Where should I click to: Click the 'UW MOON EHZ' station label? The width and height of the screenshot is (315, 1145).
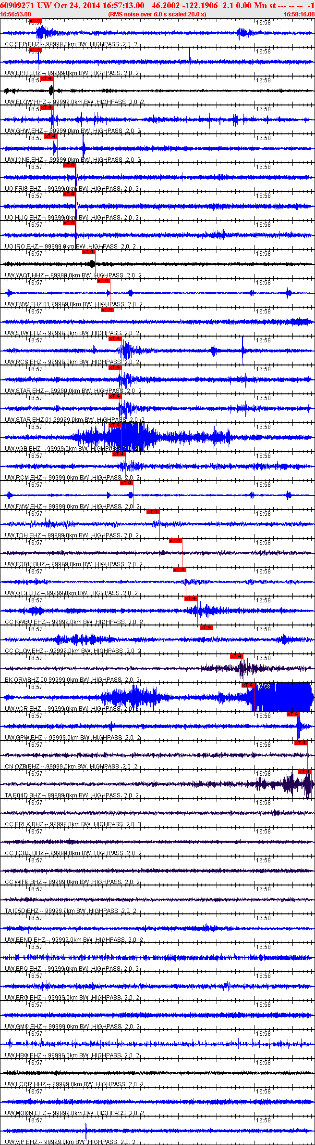(x=26, y=1113)
